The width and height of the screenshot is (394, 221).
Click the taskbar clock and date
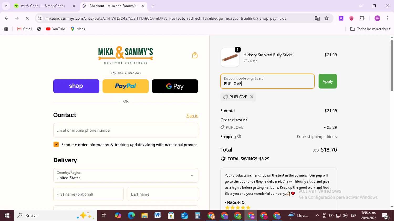tap(369, 215)
